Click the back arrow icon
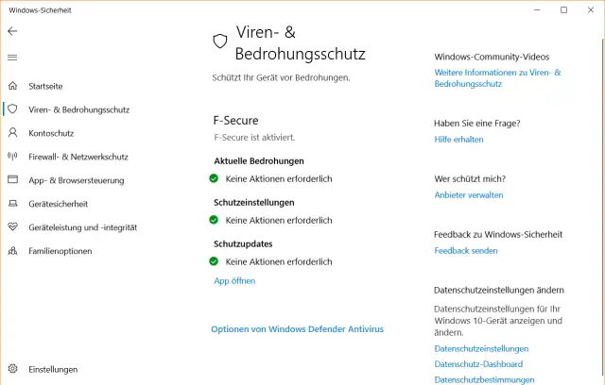The height and width of the screenshot is (385, 605). [x=12, y=31]
